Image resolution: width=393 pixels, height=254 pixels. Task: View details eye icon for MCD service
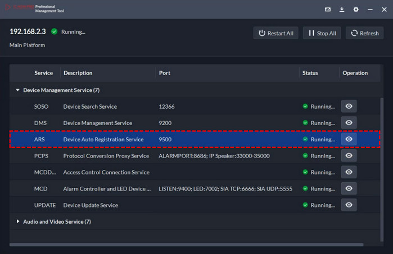tap(349, 188)
